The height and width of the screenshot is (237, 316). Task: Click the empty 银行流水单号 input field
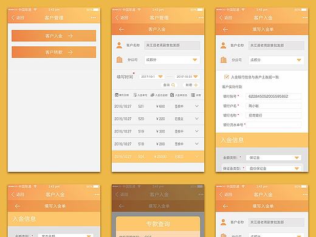[273, 125]
